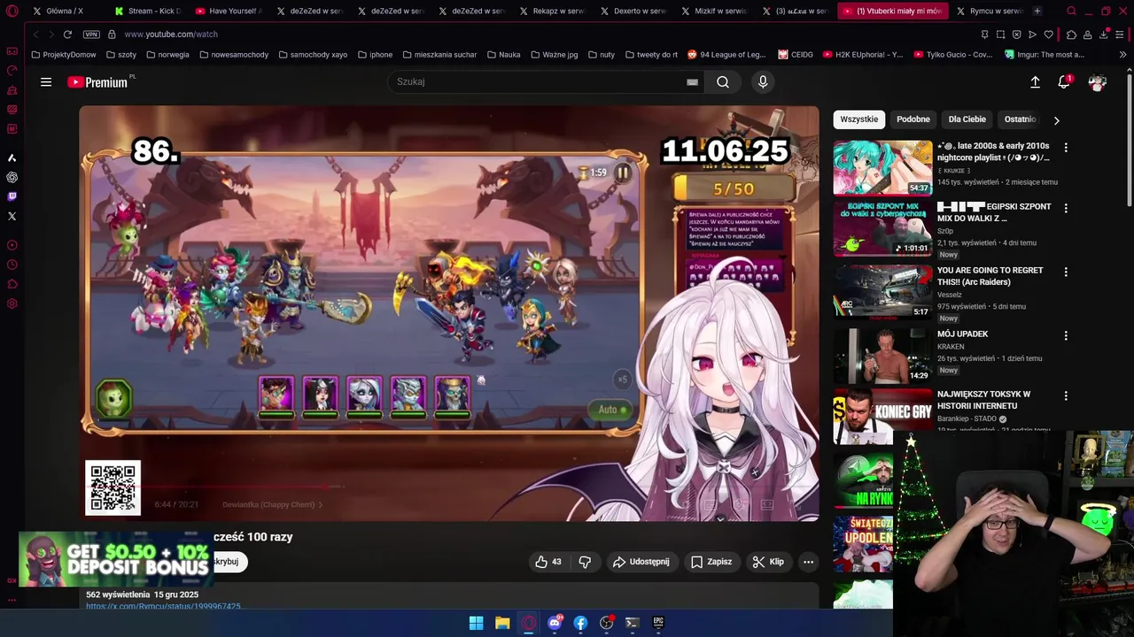Open File Explorer from taskbar

[502, 623]
